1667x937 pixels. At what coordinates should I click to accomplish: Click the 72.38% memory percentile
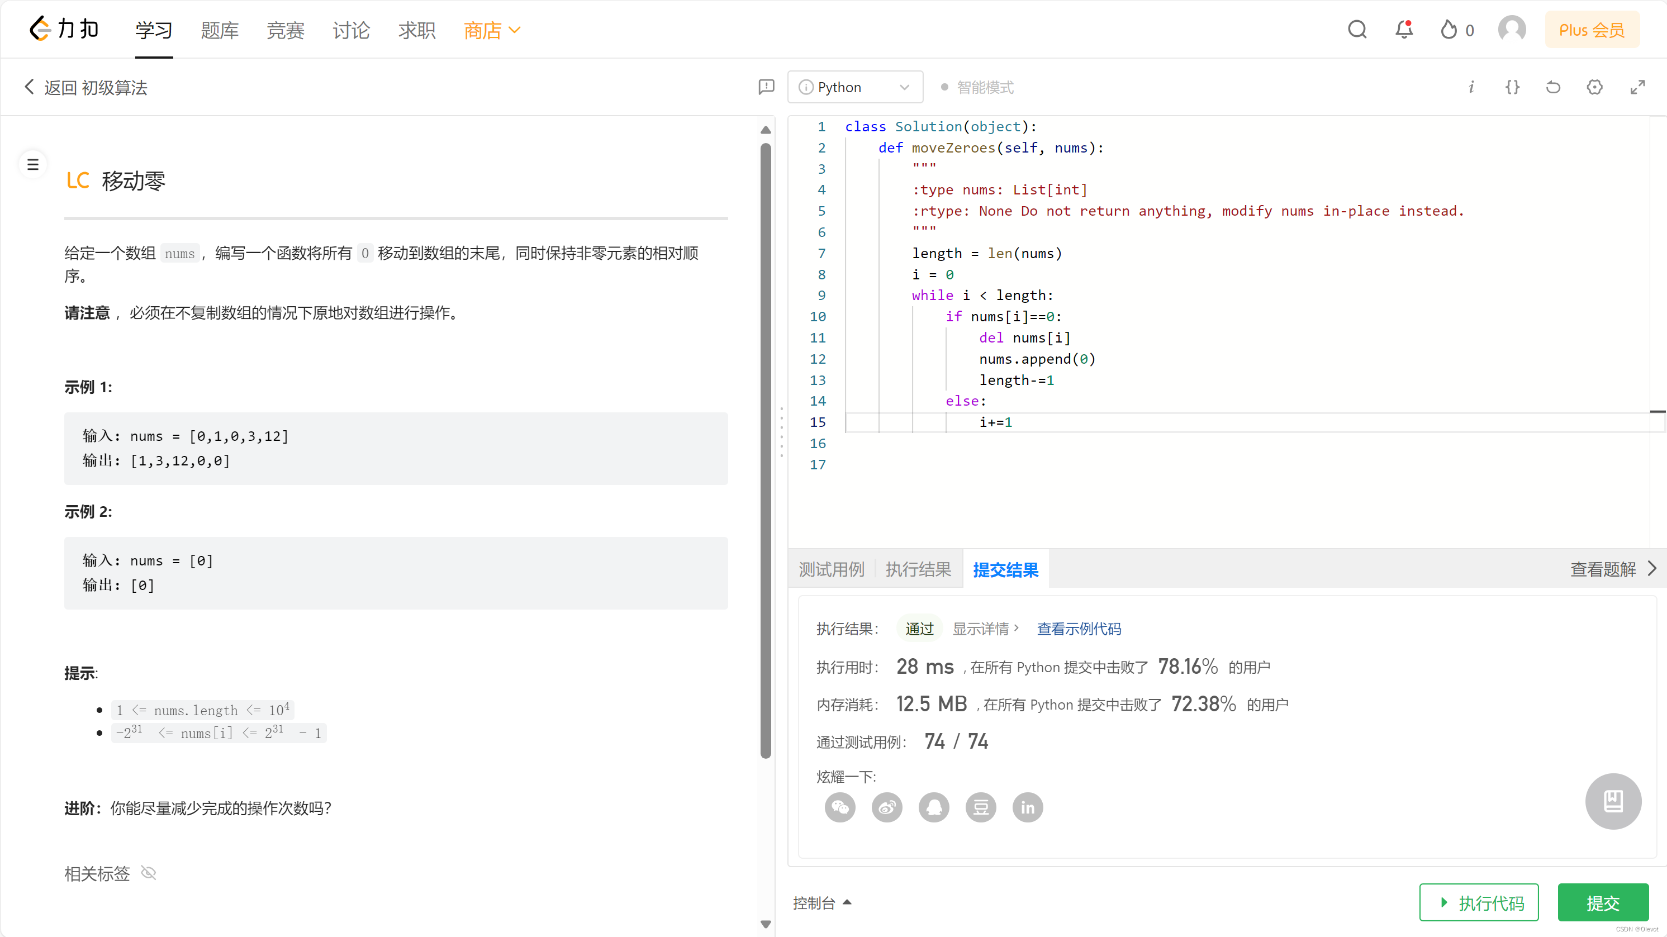click(x=1203, y=703)
